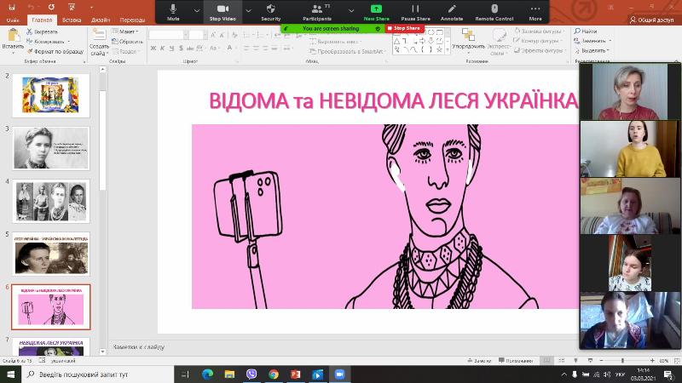The height and width of the screenshot is (383, 682).
Task: Open Remote Control mouse option
Action: tap(494, 11)
